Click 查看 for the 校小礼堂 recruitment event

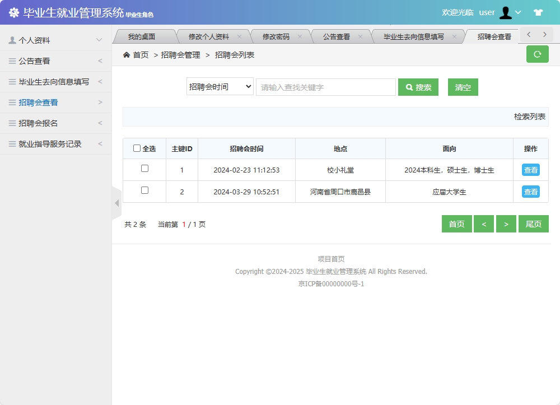pyautogui.click(x=530, y=170)
